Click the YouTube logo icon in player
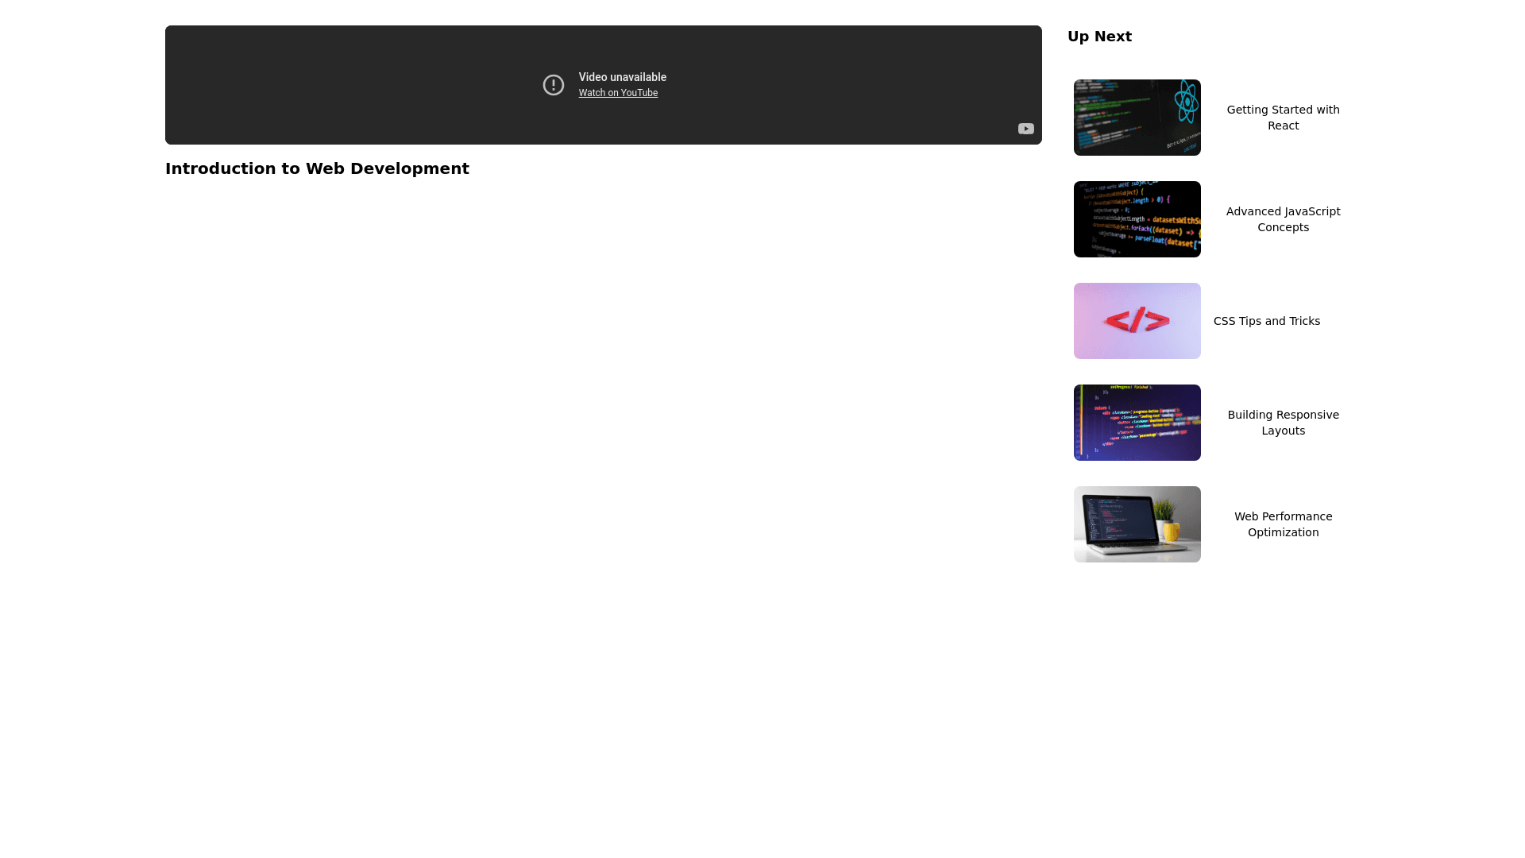Viewport: 1525px width, 858px height. pyautogui.click(x=1025, y=129)
